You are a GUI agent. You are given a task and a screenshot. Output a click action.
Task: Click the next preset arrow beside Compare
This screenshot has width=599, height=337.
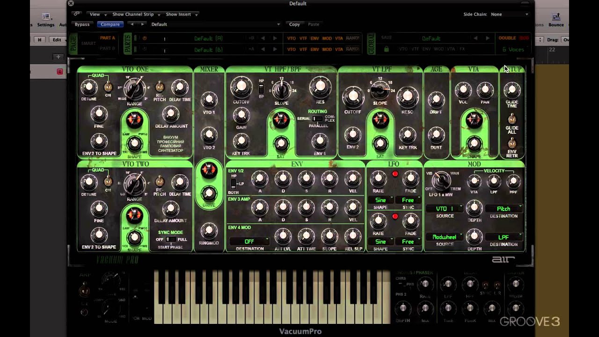[x=142, y=24]
